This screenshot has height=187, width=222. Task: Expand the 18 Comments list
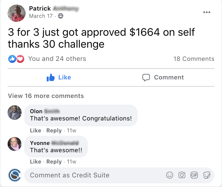pos(194,59)
